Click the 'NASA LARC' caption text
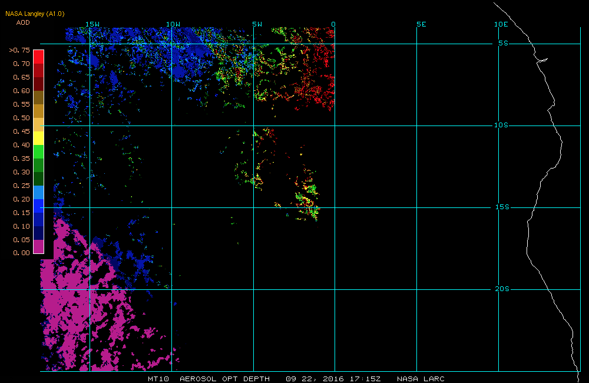 pos(421,378)
